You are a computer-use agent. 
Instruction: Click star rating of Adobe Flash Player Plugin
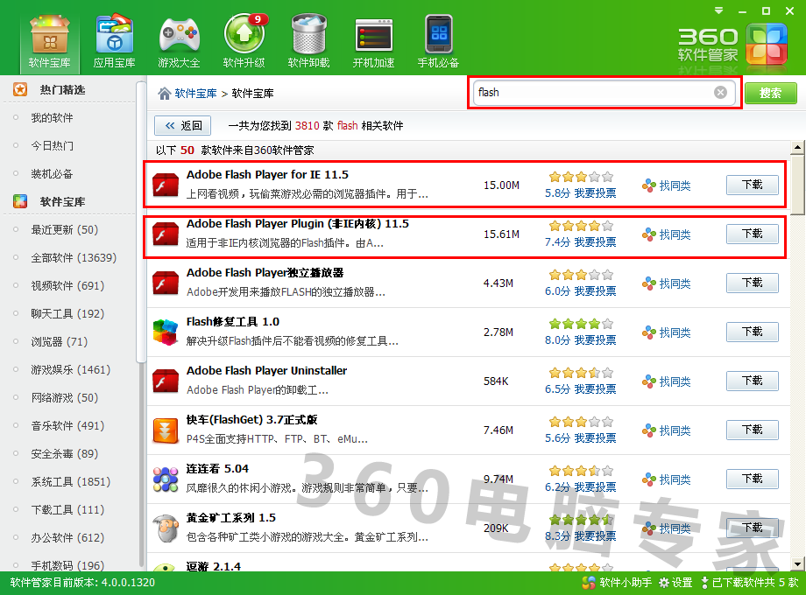pyautogui.click(x=581, y=226)
